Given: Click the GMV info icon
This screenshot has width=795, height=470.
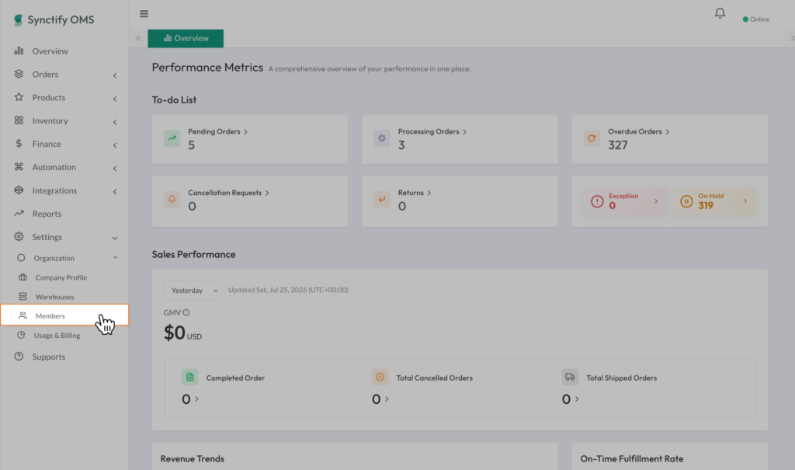Looking at the screenshot, I should coord(186,312).
